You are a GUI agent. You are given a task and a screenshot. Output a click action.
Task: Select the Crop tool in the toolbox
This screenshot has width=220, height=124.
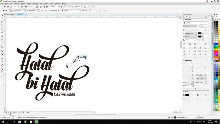2,22
